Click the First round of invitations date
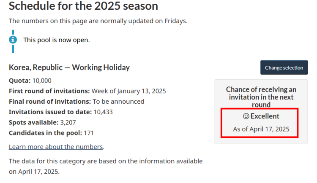This screenshot has width=317, height=183. coord(128,91)
